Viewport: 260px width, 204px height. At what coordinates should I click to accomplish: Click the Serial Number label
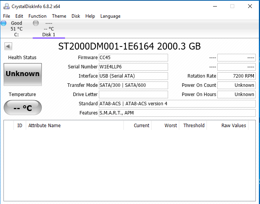click(83, 67)
